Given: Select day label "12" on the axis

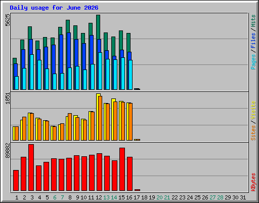Looking at the screenshot, I should [99, 197].
